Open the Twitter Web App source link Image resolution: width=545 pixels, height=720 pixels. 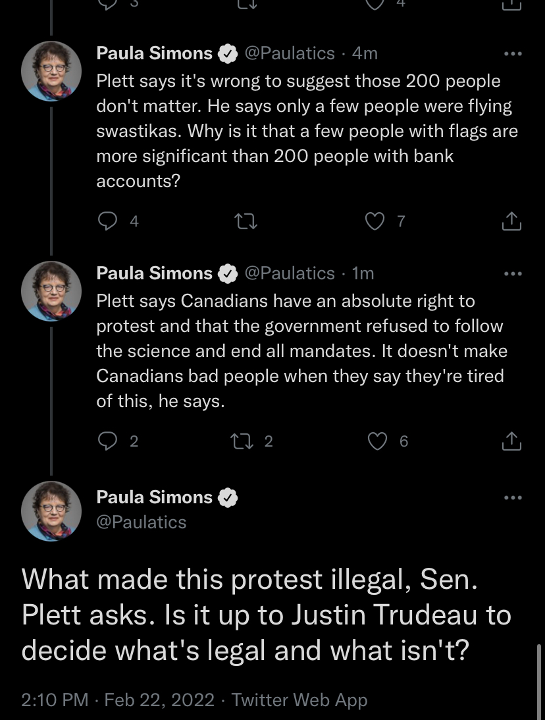point(299,700)
